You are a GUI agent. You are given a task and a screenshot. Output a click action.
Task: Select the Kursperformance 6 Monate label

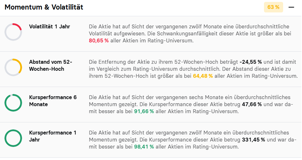[53, 101]
